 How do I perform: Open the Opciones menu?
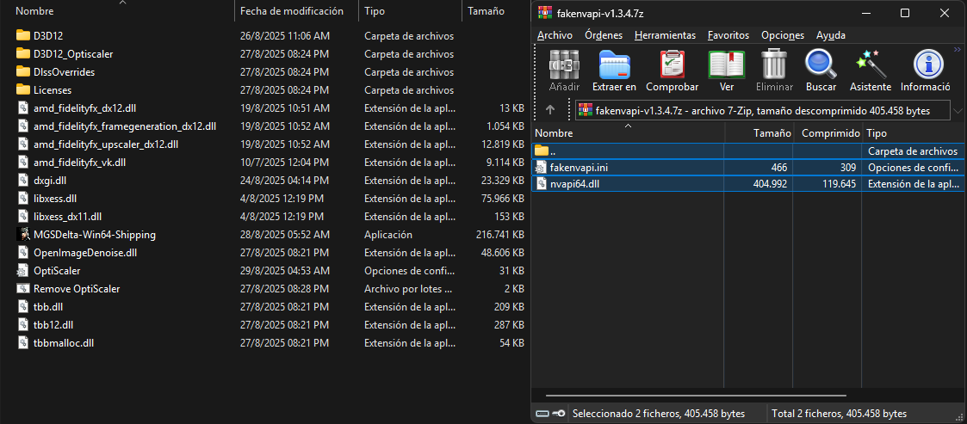(783, 35)
